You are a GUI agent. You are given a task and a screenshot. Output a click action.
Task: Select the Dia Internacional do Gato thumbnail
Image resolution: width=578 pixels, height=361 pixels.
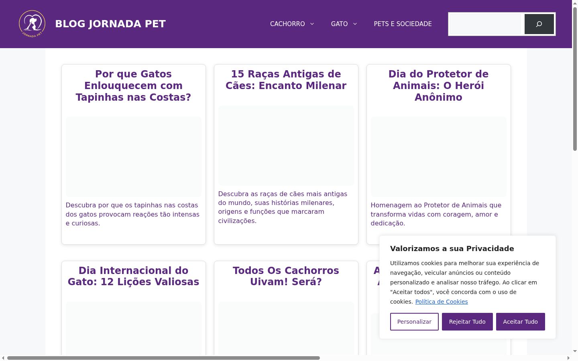point(134,328)
